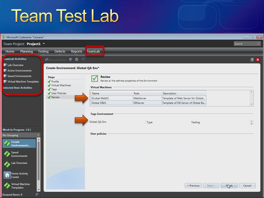
Task: Click the Tags Environment stepper up arrow
Action: click(252, 121)
